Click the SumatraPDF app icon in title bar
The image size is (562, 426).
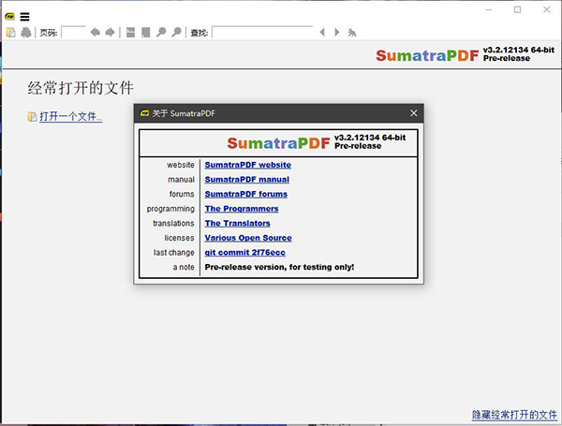[x=9, y=17]
